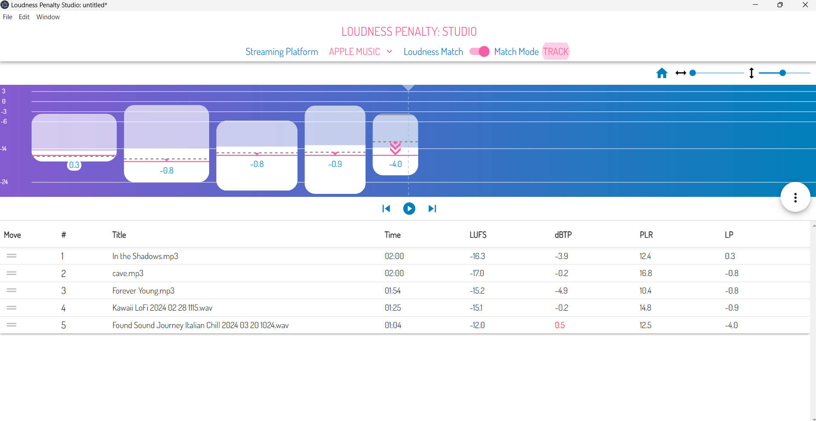
Task: Select the second track block labeled -0.8
Action: pos(166,144)
